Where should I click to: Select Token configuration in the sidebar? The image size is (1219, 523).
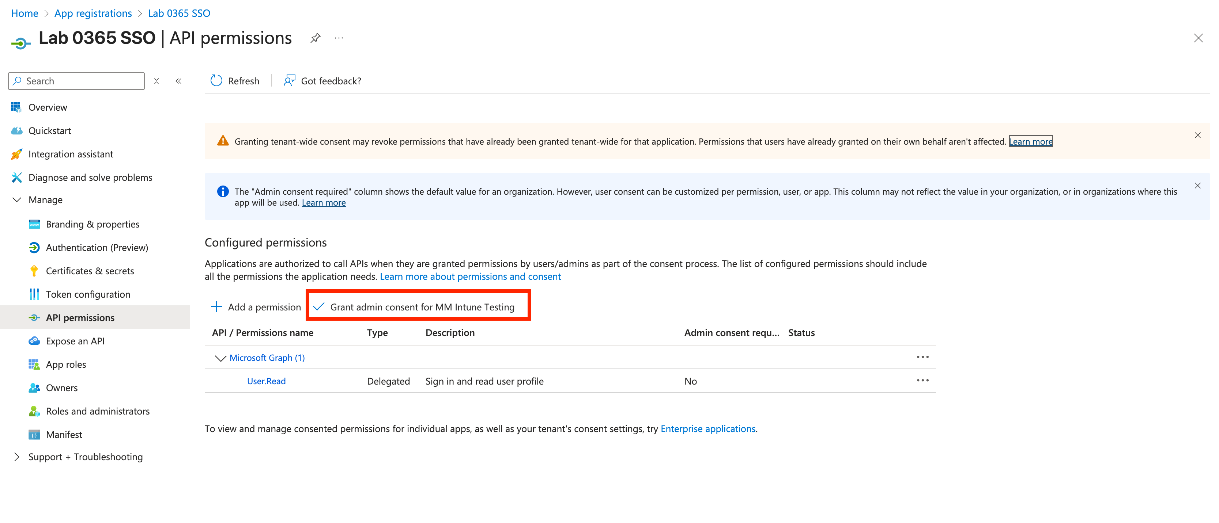click(88, 294)
